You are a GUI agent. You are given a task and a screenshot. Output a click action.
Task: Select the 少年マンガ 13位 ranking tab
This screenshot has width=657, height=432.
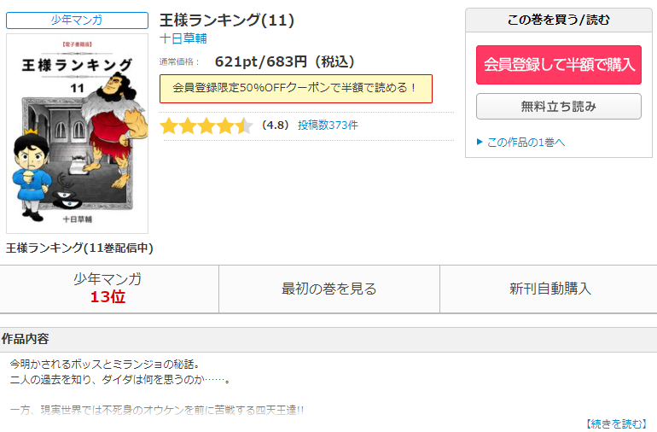click(x=109, y=289)
